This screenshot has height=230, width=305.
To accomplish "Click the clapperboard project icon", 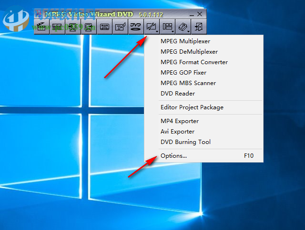I will pyautogui.click(x=41, y=27).
